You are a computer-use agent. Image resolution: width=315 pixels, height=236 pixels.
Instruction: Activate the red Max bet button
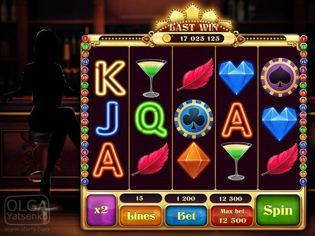pos(232,216)
